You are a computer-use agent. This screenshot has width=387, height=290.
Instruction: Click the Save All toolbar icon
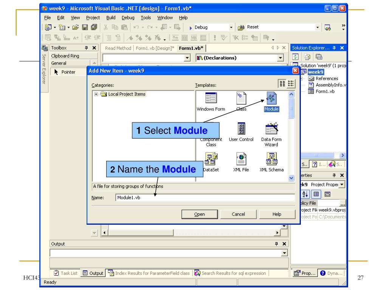pos(94,27)
